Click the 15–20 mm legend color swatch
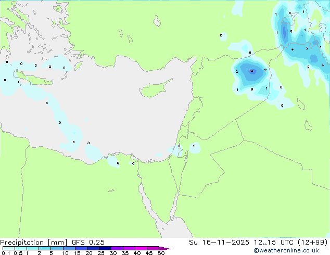 [x=81, y=248]
